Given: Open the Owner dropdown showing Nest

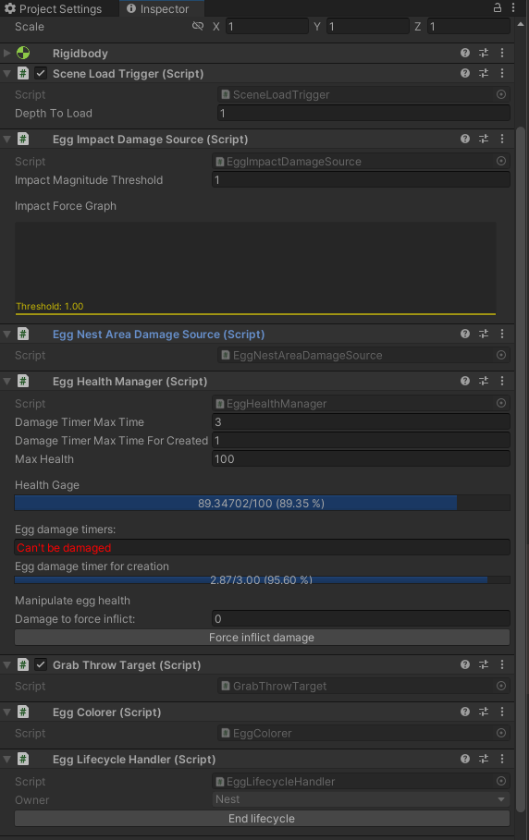Looking at the screenshot, I should [x=361, y=799].
